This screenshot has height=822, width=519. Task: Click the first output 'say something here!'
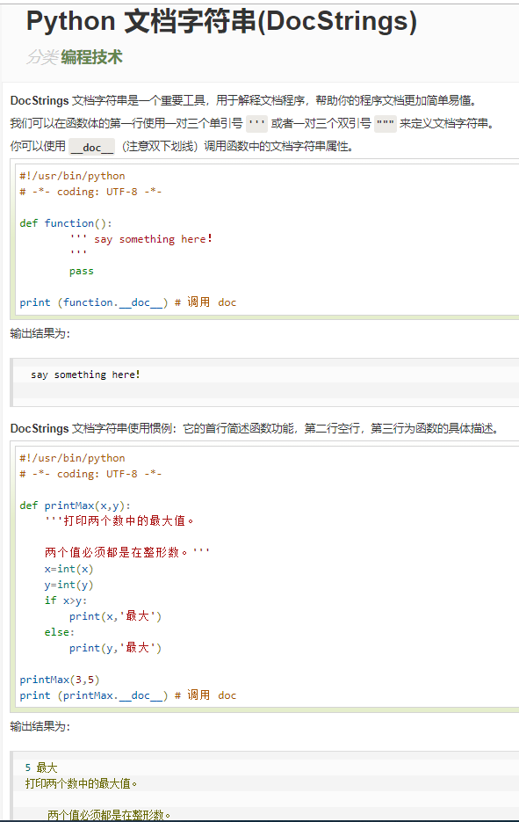coord(85,375)
